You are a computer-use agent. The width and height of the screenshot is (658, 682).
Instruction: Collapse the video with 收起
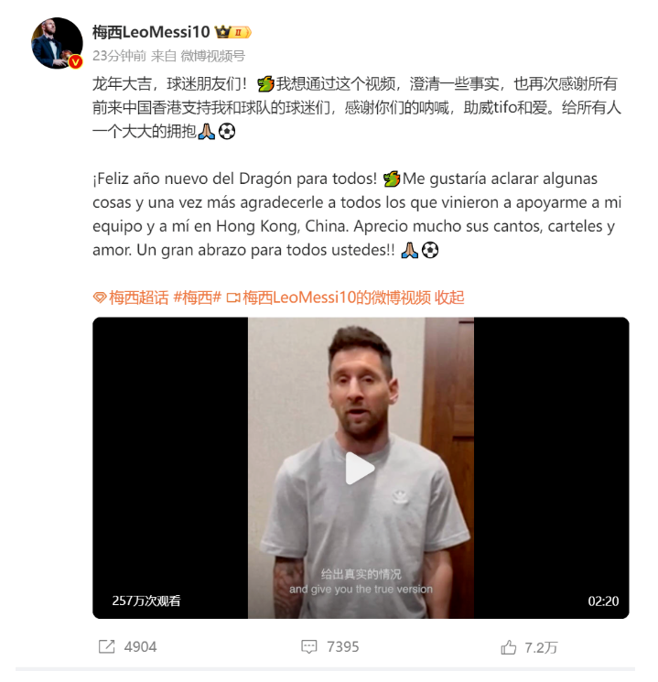449,298
